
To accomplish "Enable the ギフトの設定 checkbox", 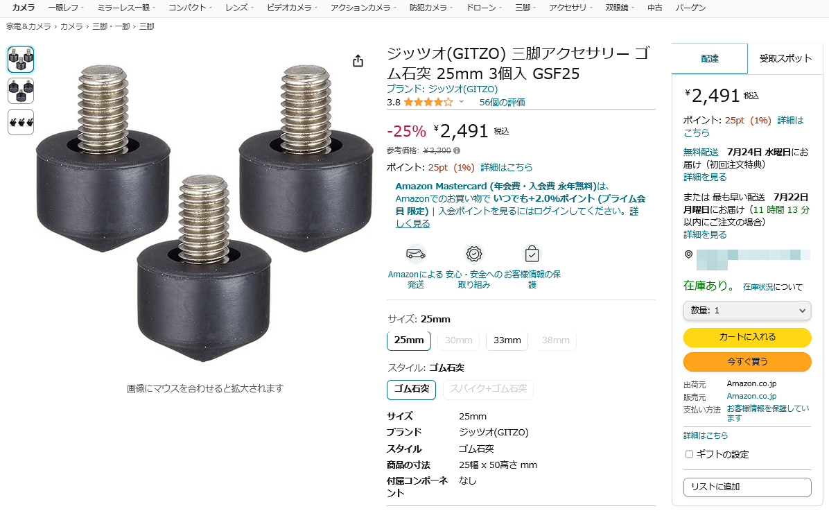I will pyautogui.click(x=689, y=454).
